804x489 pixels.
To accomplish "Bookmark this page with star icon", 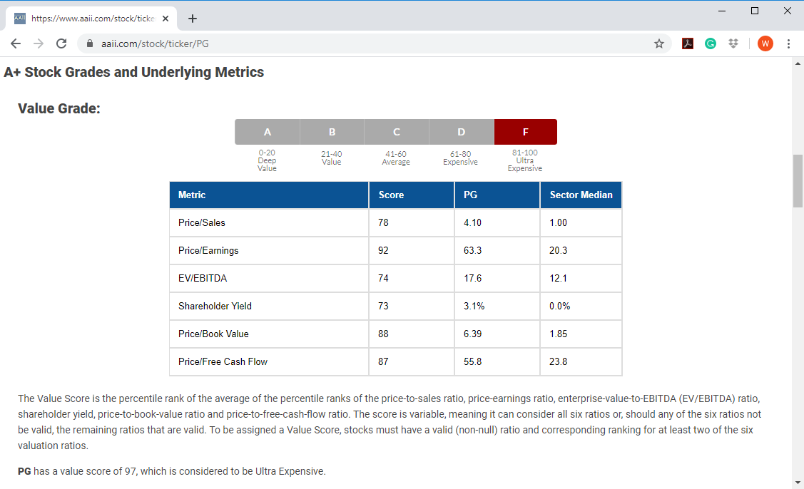I will tap(659, 43).
